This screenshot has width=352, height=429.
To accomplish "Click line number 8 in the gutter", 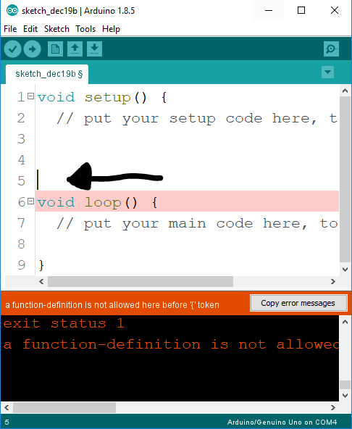I will click(21, 244).
